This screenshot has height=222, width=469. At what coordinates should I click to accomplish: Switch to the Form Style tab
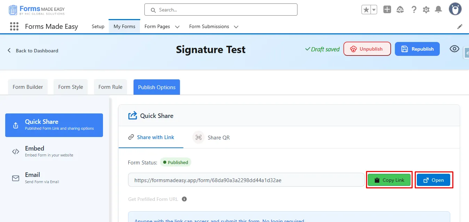71,87
